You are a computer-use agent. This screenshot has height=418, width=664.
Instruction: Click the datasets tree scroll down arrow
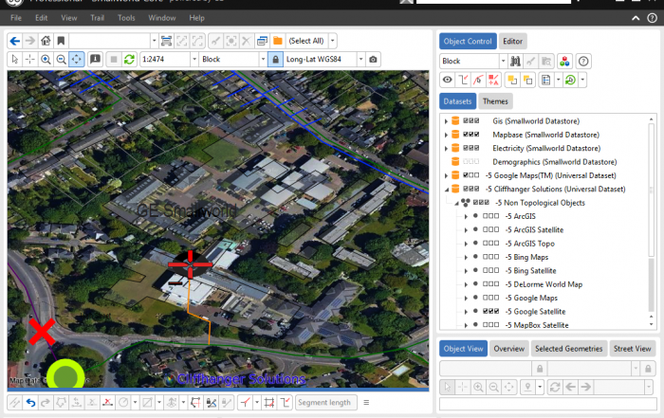pyautogui.click(x=652, y=324)
